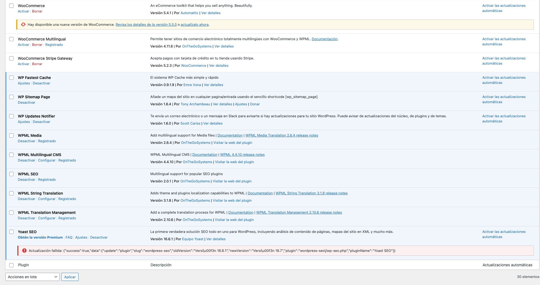Click the OnTheGoSystems author of WooCommerce Multilingual
Screen dimensions: 540x285
tap(197, 46)
